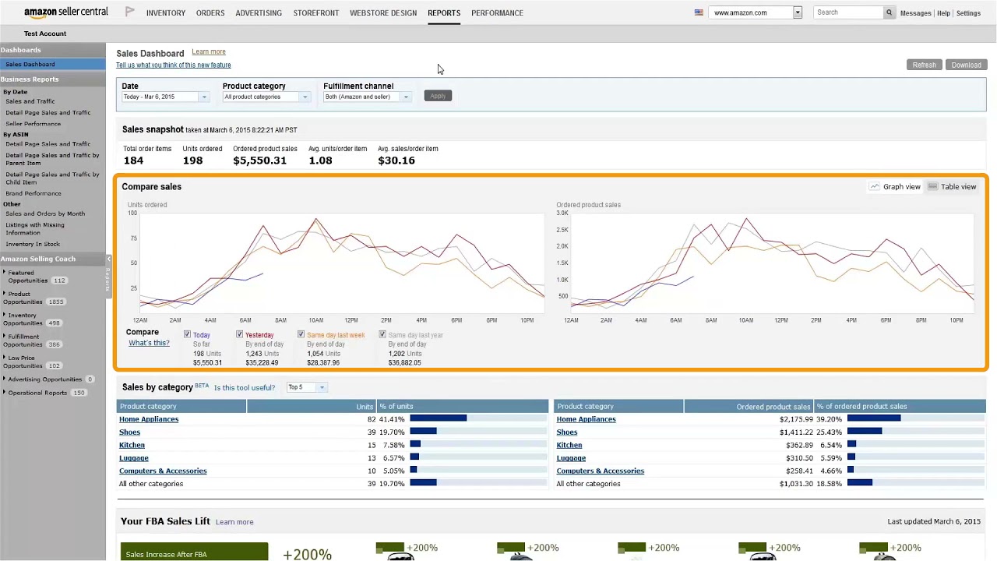Click Learn more next to FBA Sales Lift

[x=234, y=522]
